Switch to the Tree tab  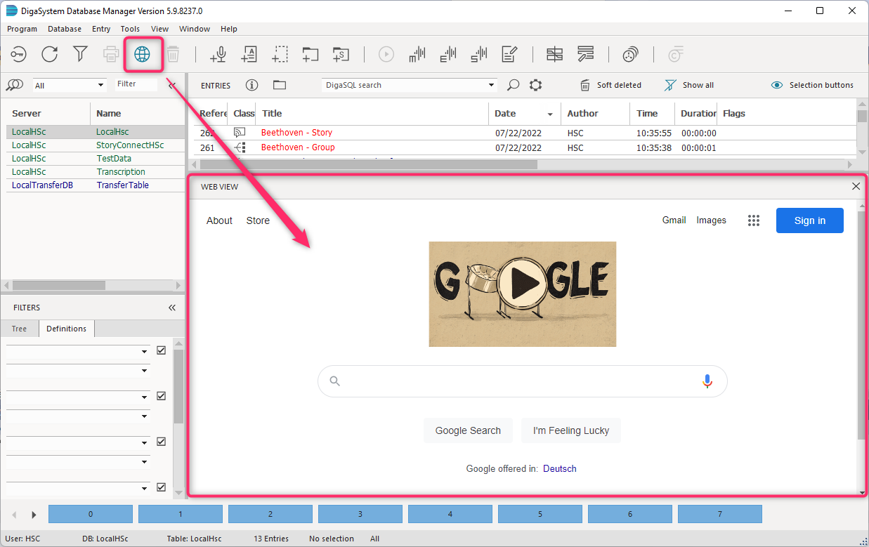point(19,329)
